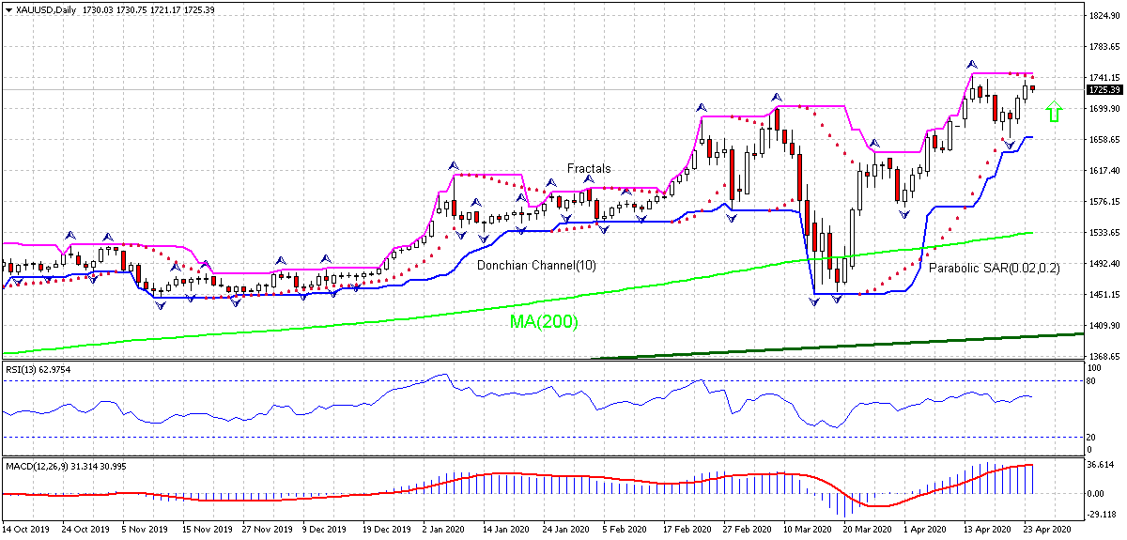Click the 1824.90 price axis level
The height and width of the screenshot is (540, 1127).
pyautogui.click(x=1104, y=16)
